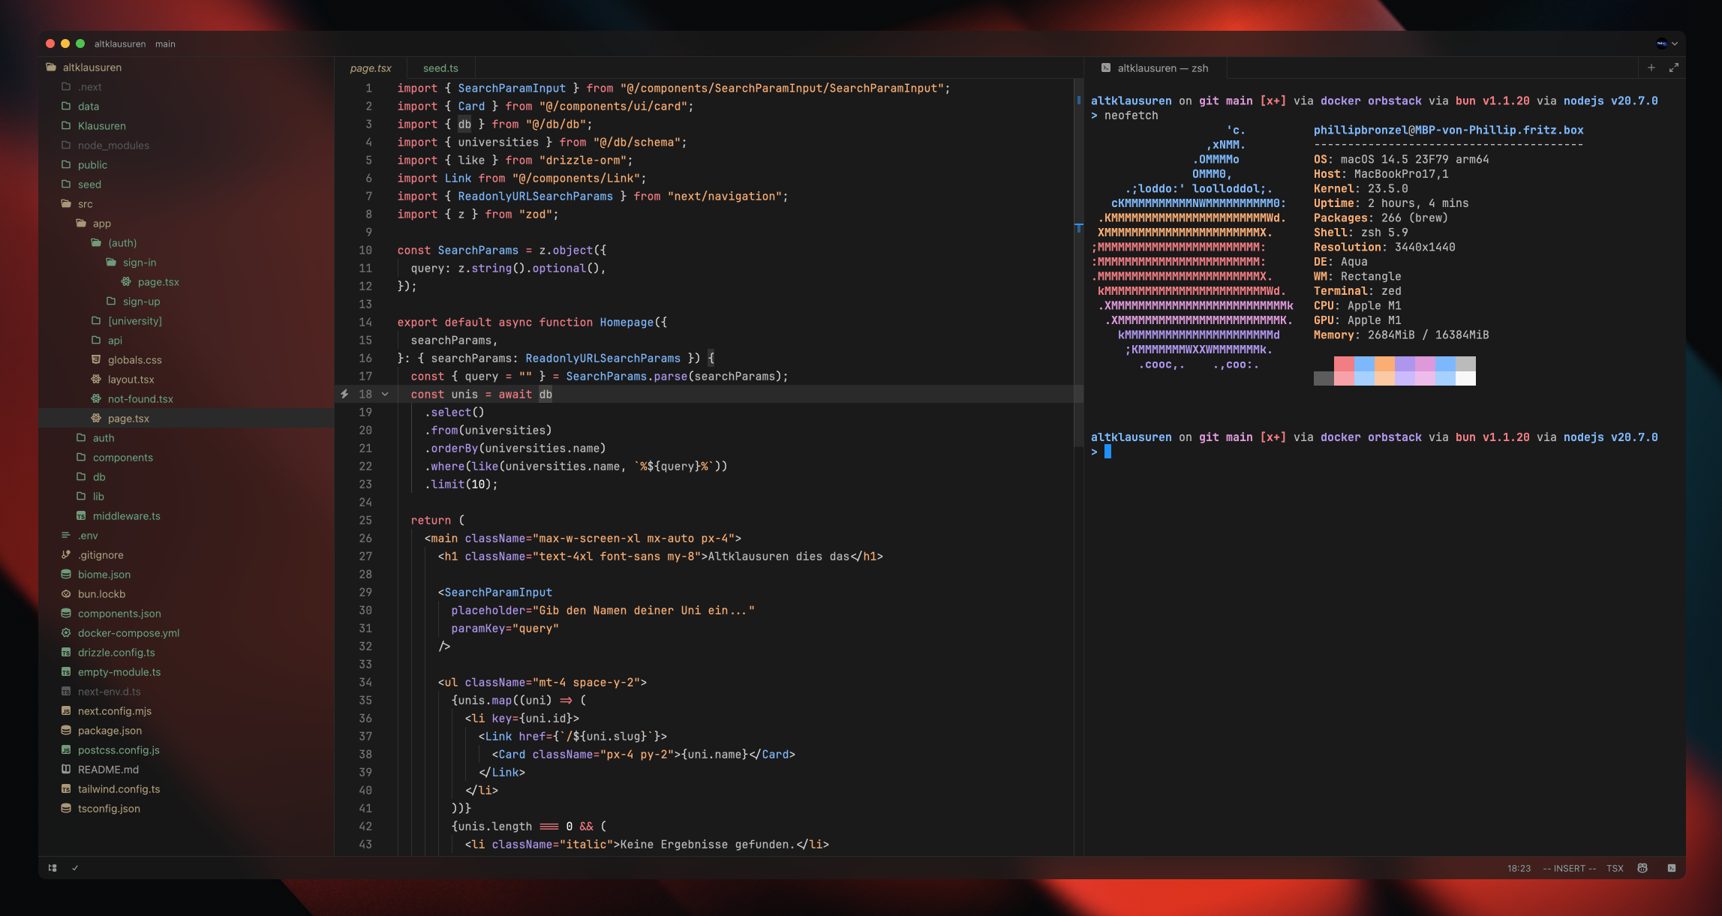Open page.tsx under sign-in folder
Screen dimensions: 1722x916
tap(186, 281)
